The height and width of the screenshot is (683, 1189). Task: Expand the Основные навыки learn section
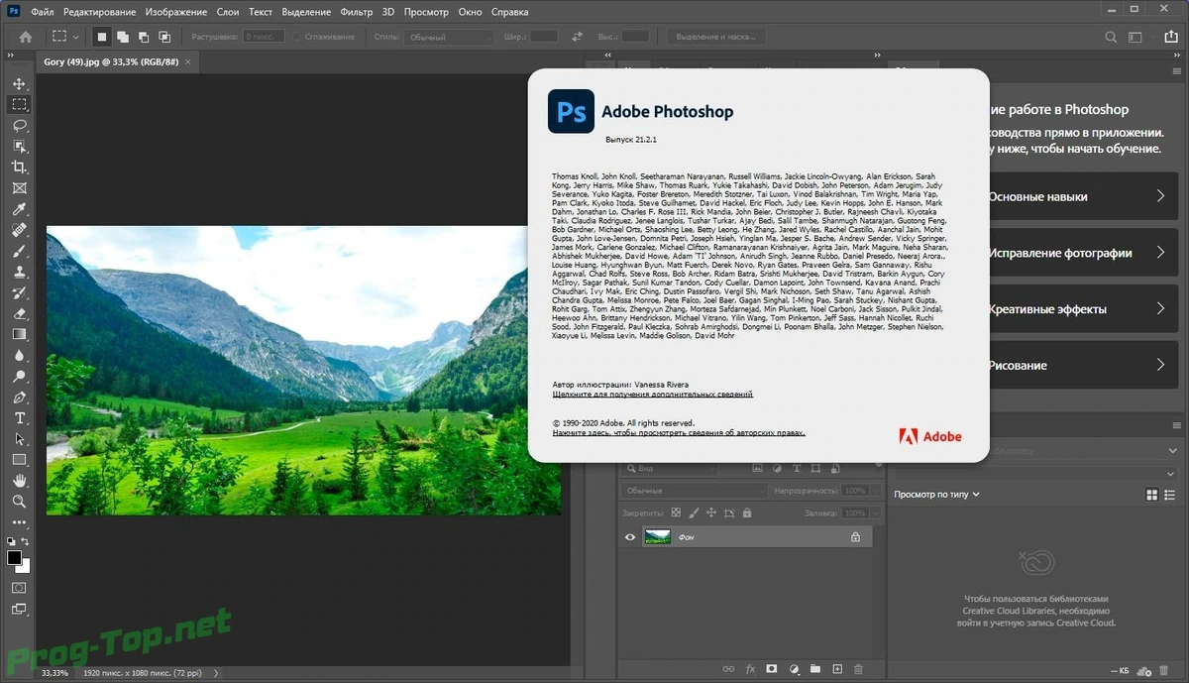click(x=1082, y=196)
